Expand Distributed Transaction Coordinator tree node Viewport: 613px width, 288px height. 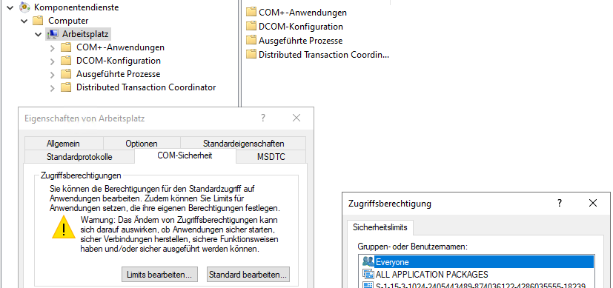coord(53,88)
